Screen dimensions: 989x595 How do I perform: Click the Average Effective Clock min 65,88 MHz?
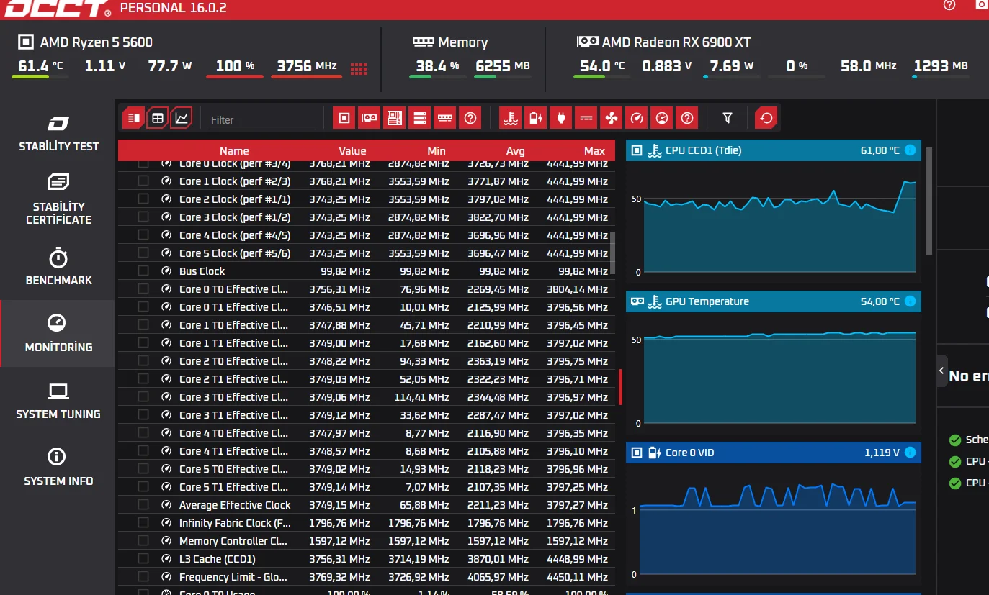[424, 505]
